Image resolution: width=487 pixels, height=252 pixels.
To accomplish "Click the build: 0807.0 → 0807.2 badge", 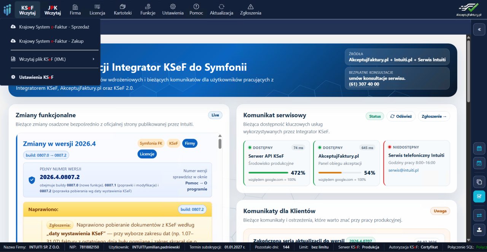I will coord(46,155).
